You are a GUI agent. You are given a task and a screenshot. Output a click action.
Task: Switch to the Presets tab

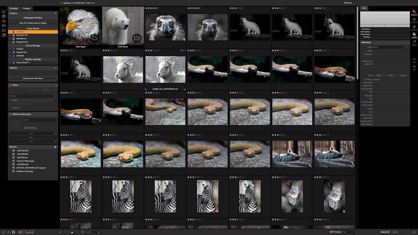pyautogui.click(x=26, y=8)
